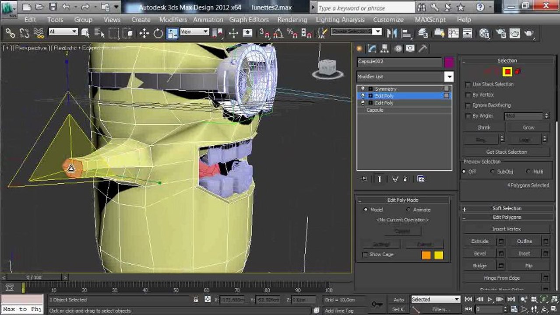The height and width of the screenshot is (315, 560).
Task: Click the Extrude button
Action: click(x=479, y=241)
